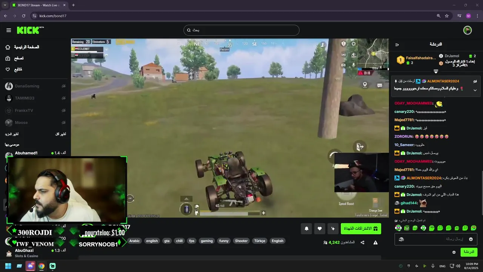The image size is (483, 272).
Task: Select the angry square emote
Action: pos(407,228)
